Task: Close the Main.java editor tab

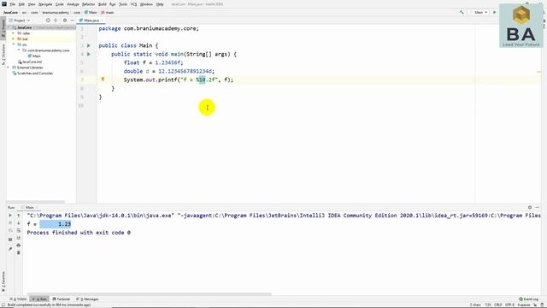Action: (103, 21)
